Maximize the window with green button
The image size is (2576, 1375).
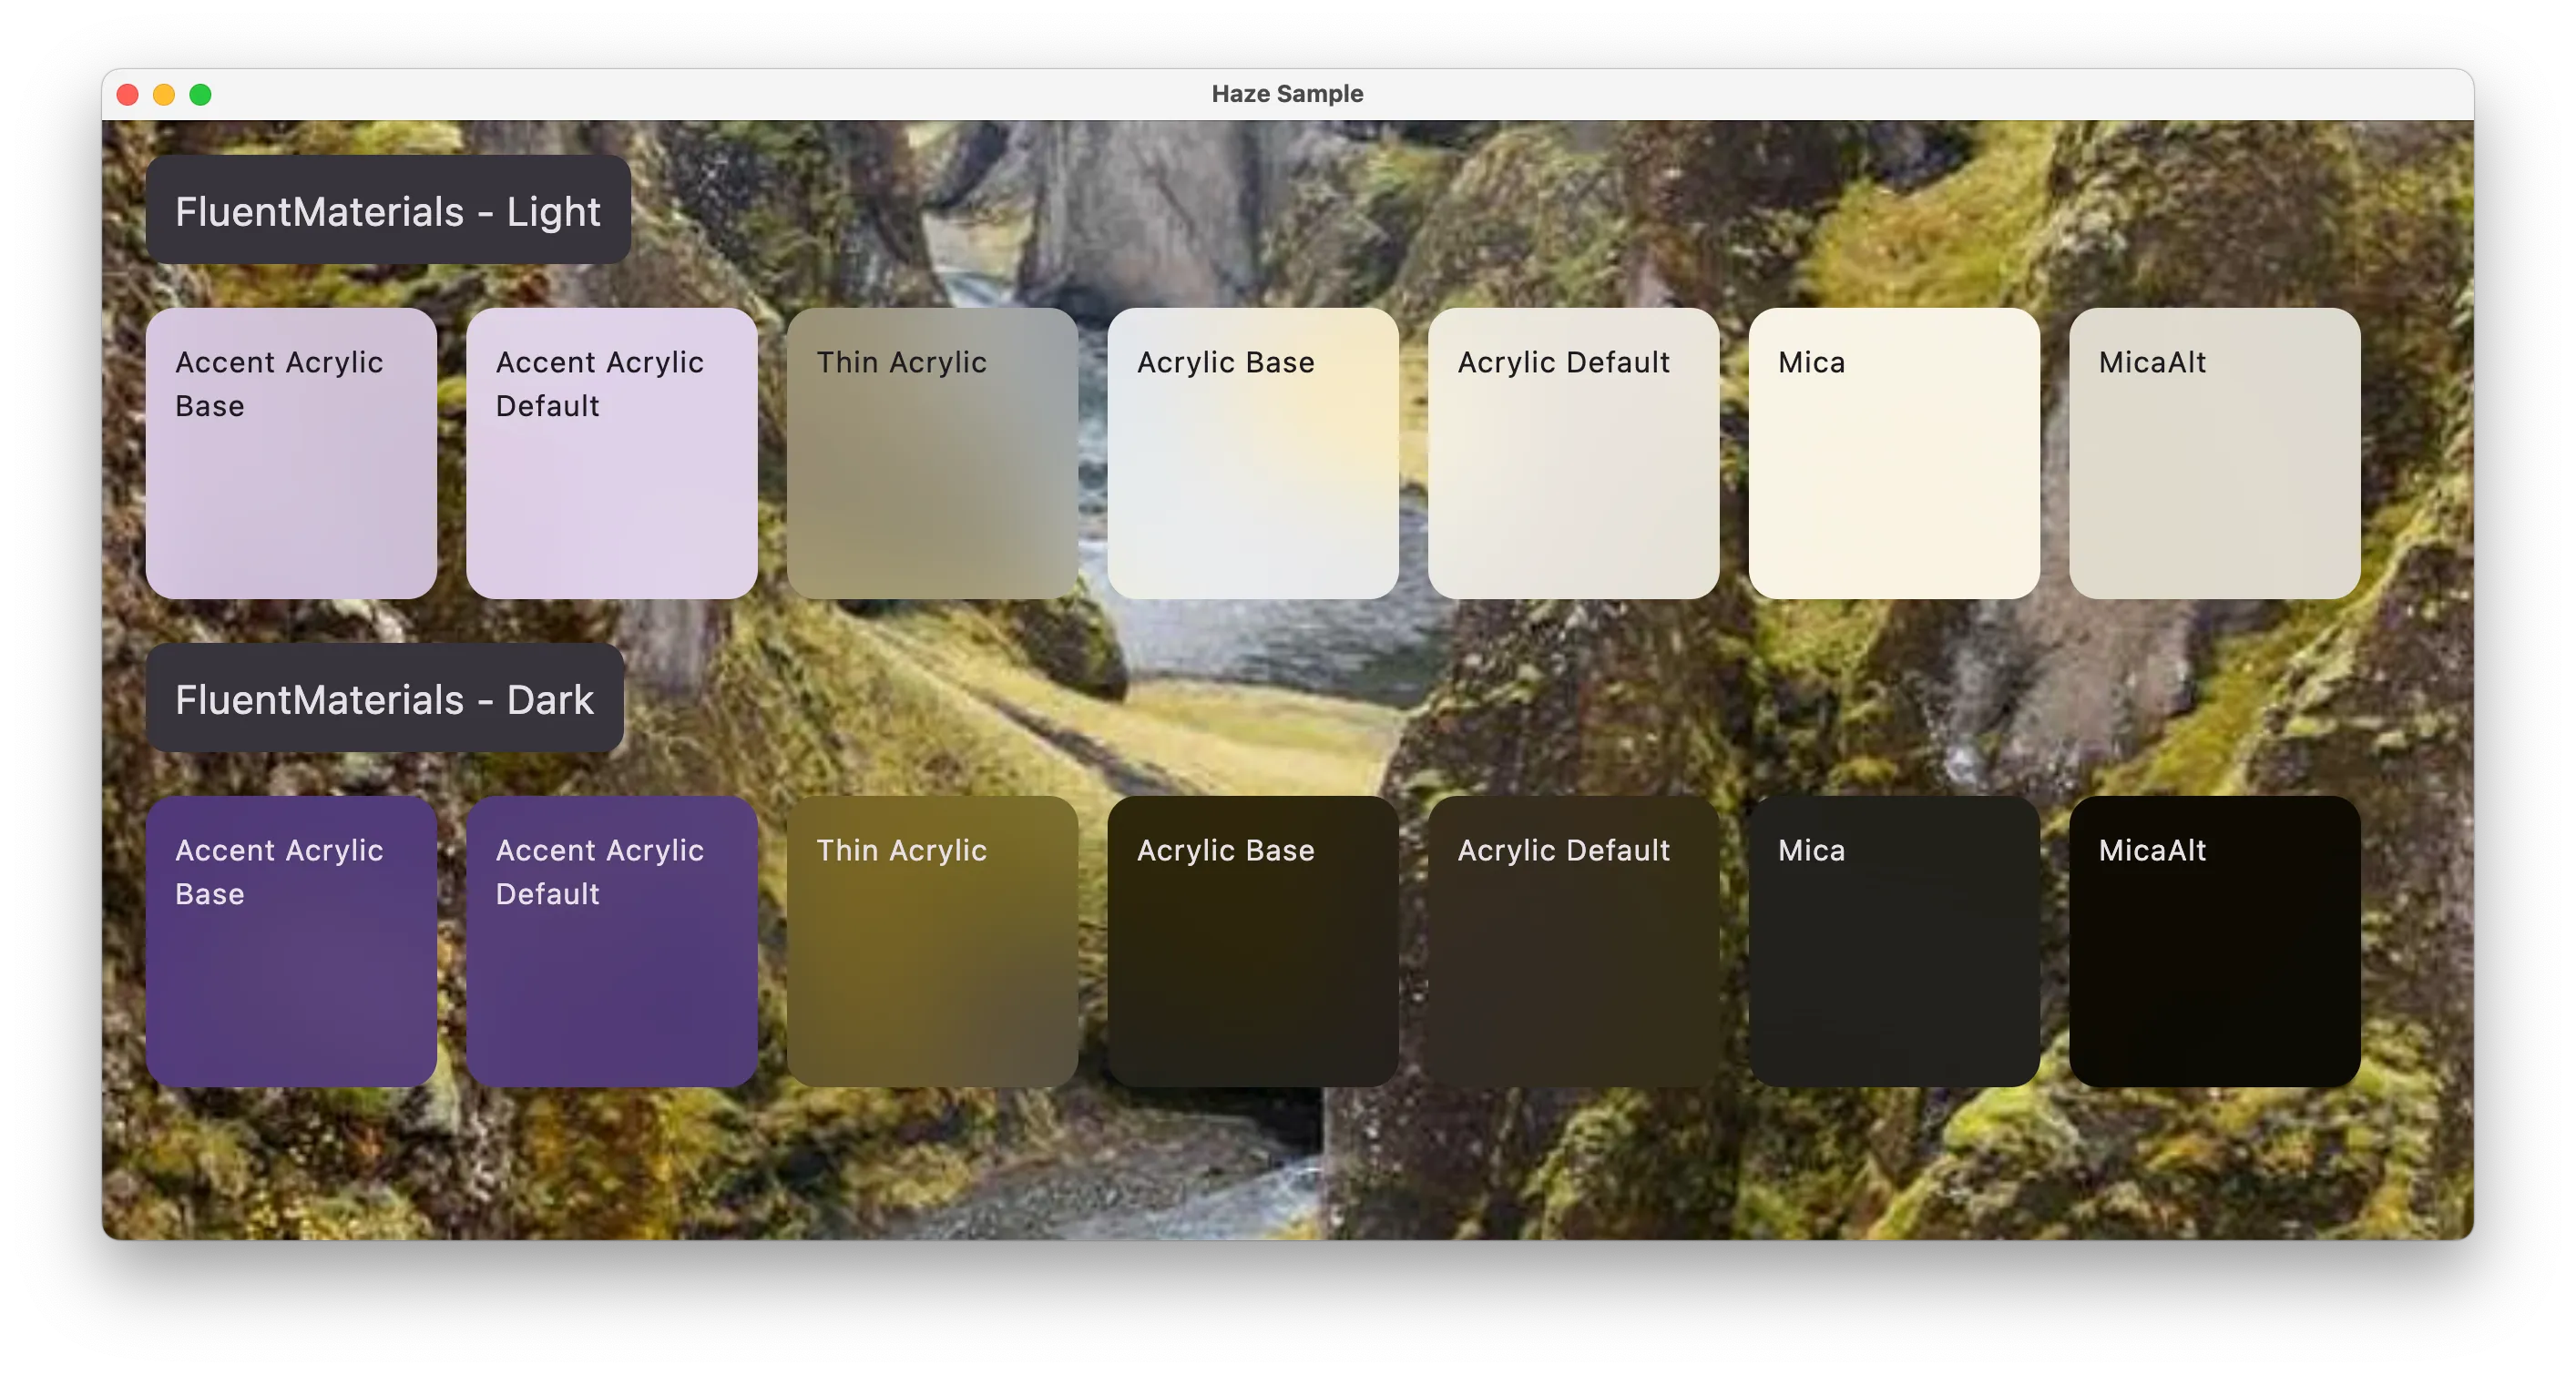coord(201,95)
